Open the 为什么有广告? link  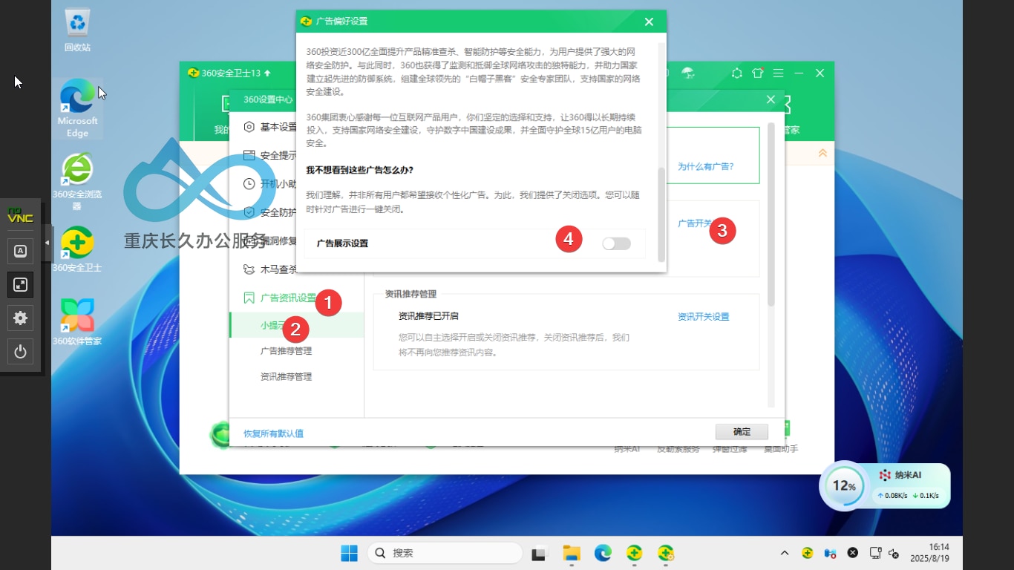point(705,166)
